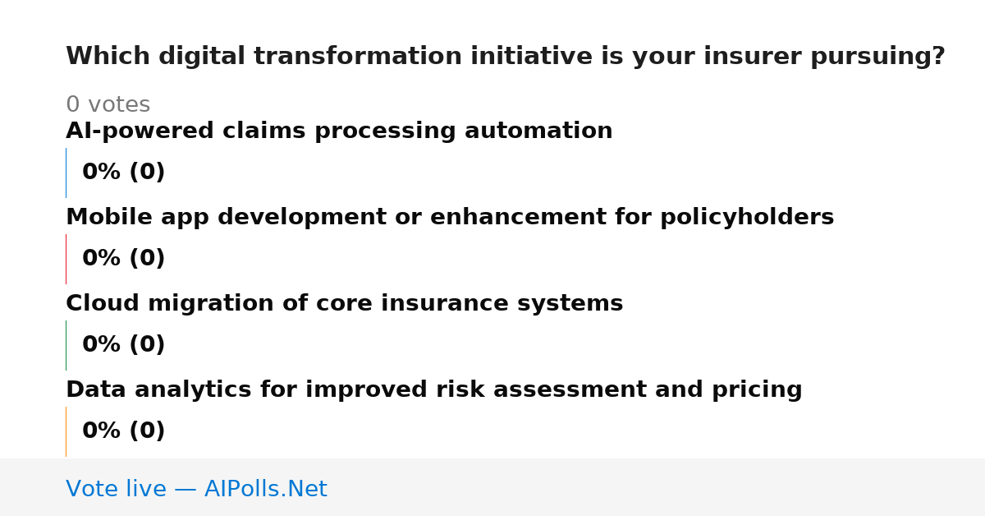The height and width of the screenshot is (516, 985).
Task: Click the orange bar for Data analytics option
Action: click(66, 431)
